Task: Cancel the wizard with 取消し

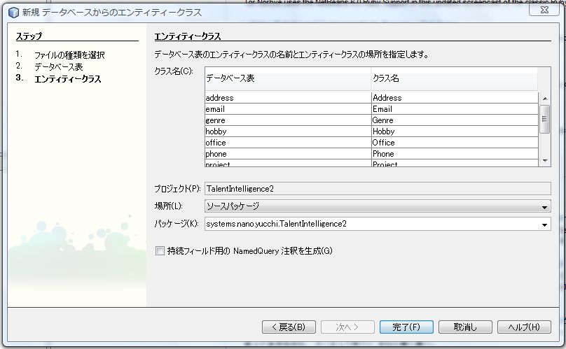Action: 464,327
